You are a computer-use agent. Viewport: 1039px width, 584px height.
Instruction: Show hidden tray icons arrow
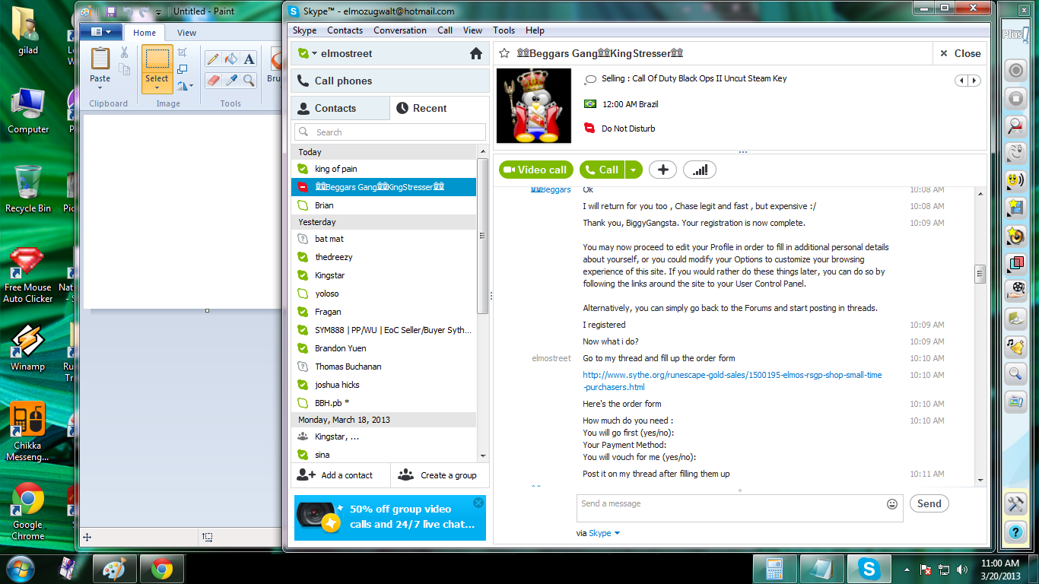pos(907,569)
